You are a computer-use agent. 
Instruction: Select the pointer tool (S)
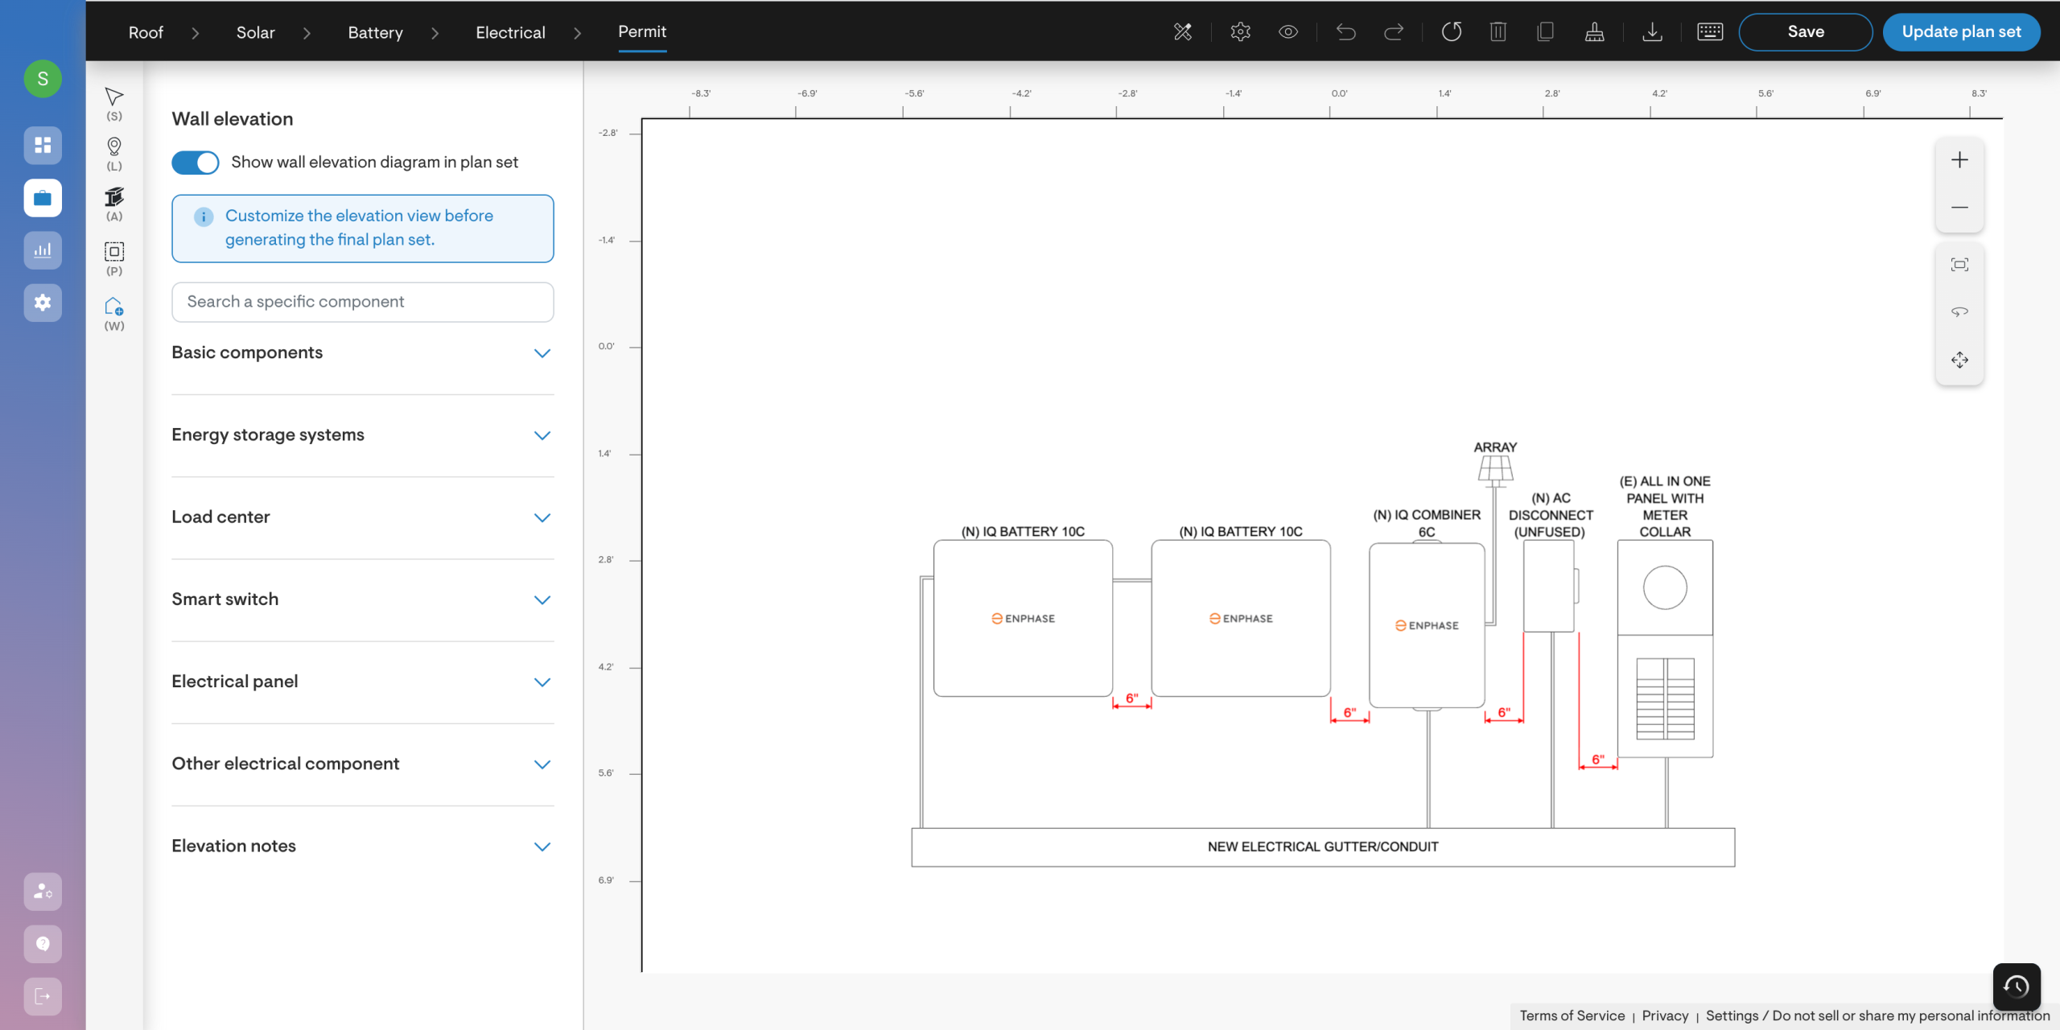pos(114,98)
